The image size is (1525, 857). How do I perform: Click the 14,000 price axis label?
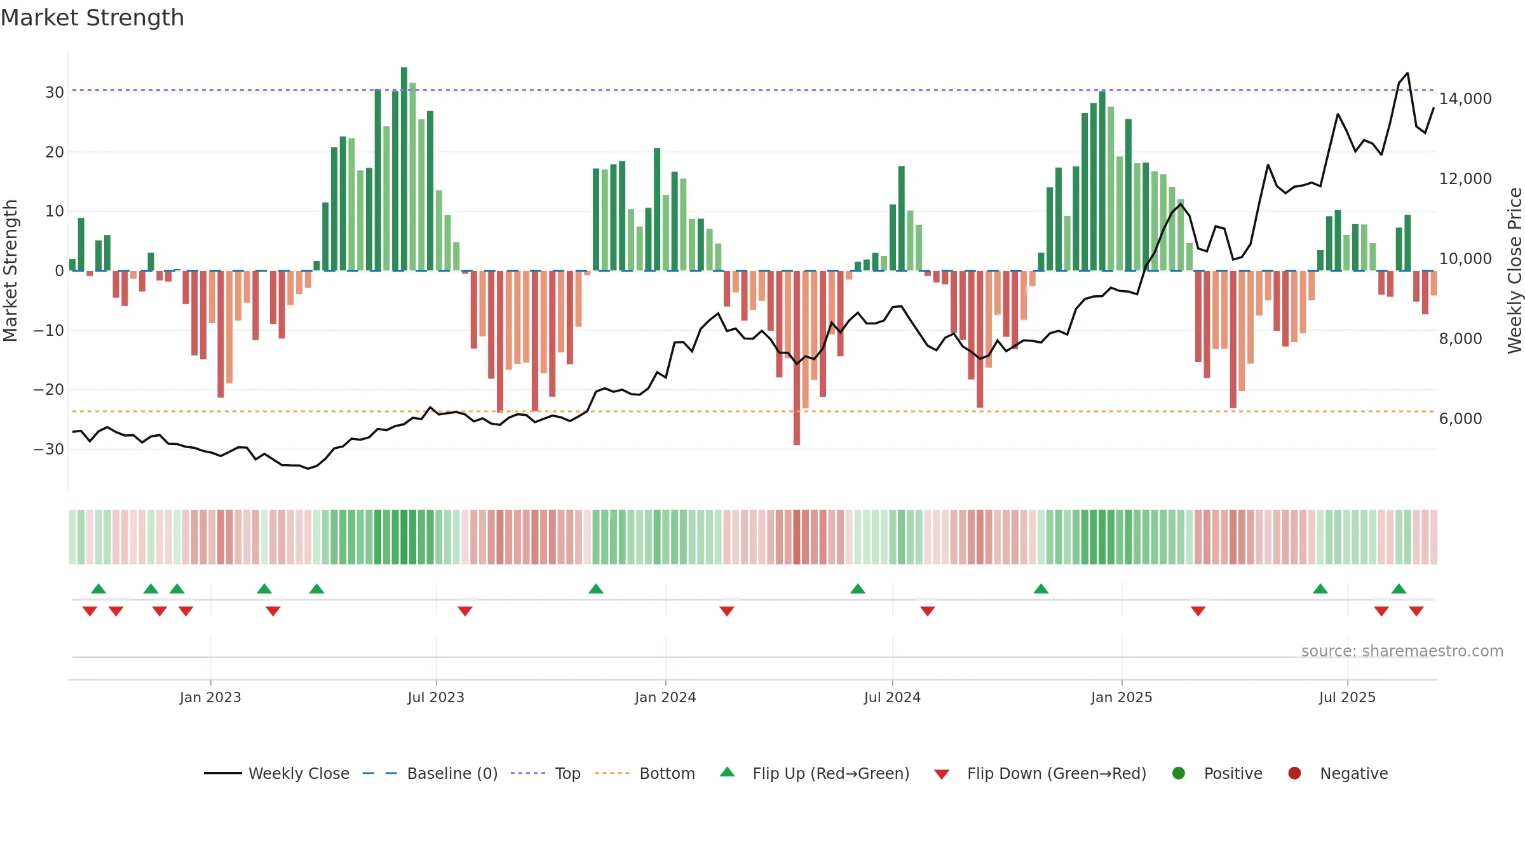click(1465, 98)
